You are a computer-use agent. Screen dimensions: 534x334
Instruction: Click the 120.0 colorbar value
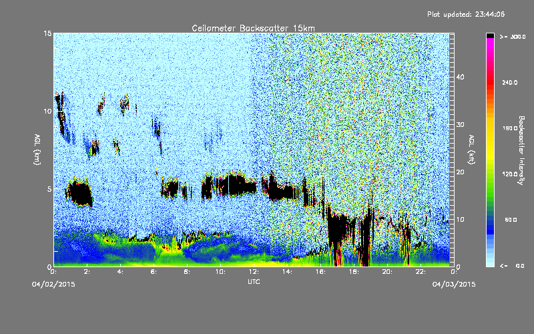tap(510, 174)
